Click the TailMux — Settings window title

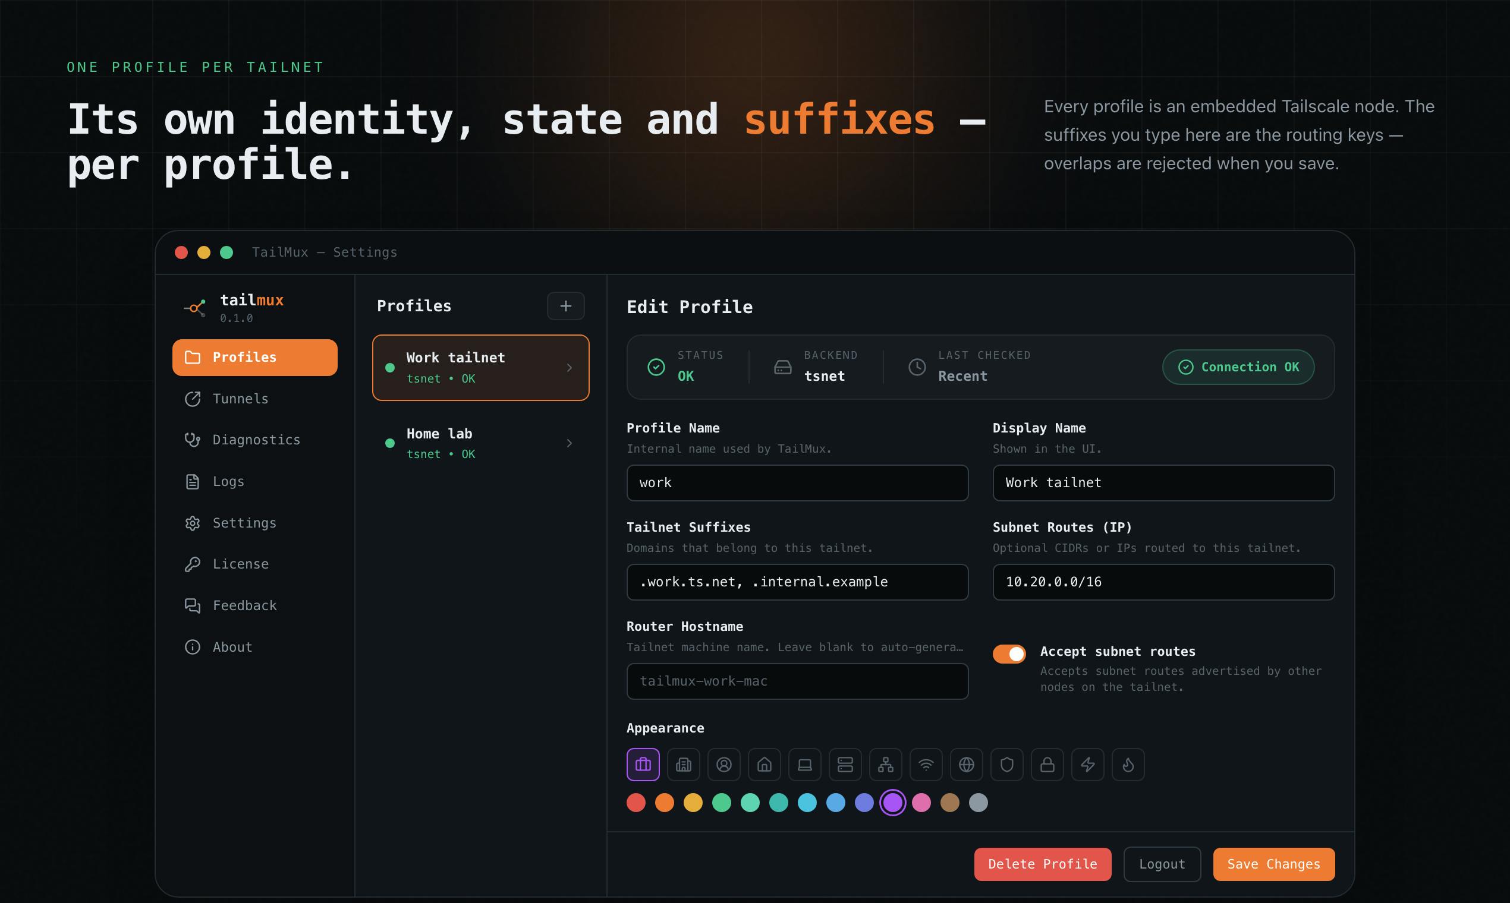pos(325,252)
